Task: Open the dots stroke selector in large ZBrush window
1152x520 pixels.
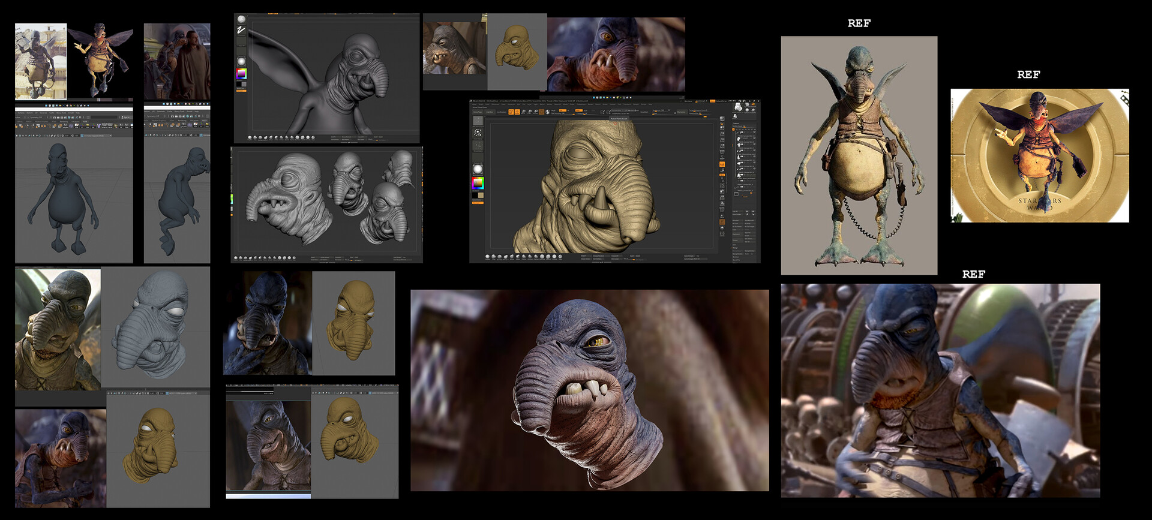Action: tap(478, 133)
